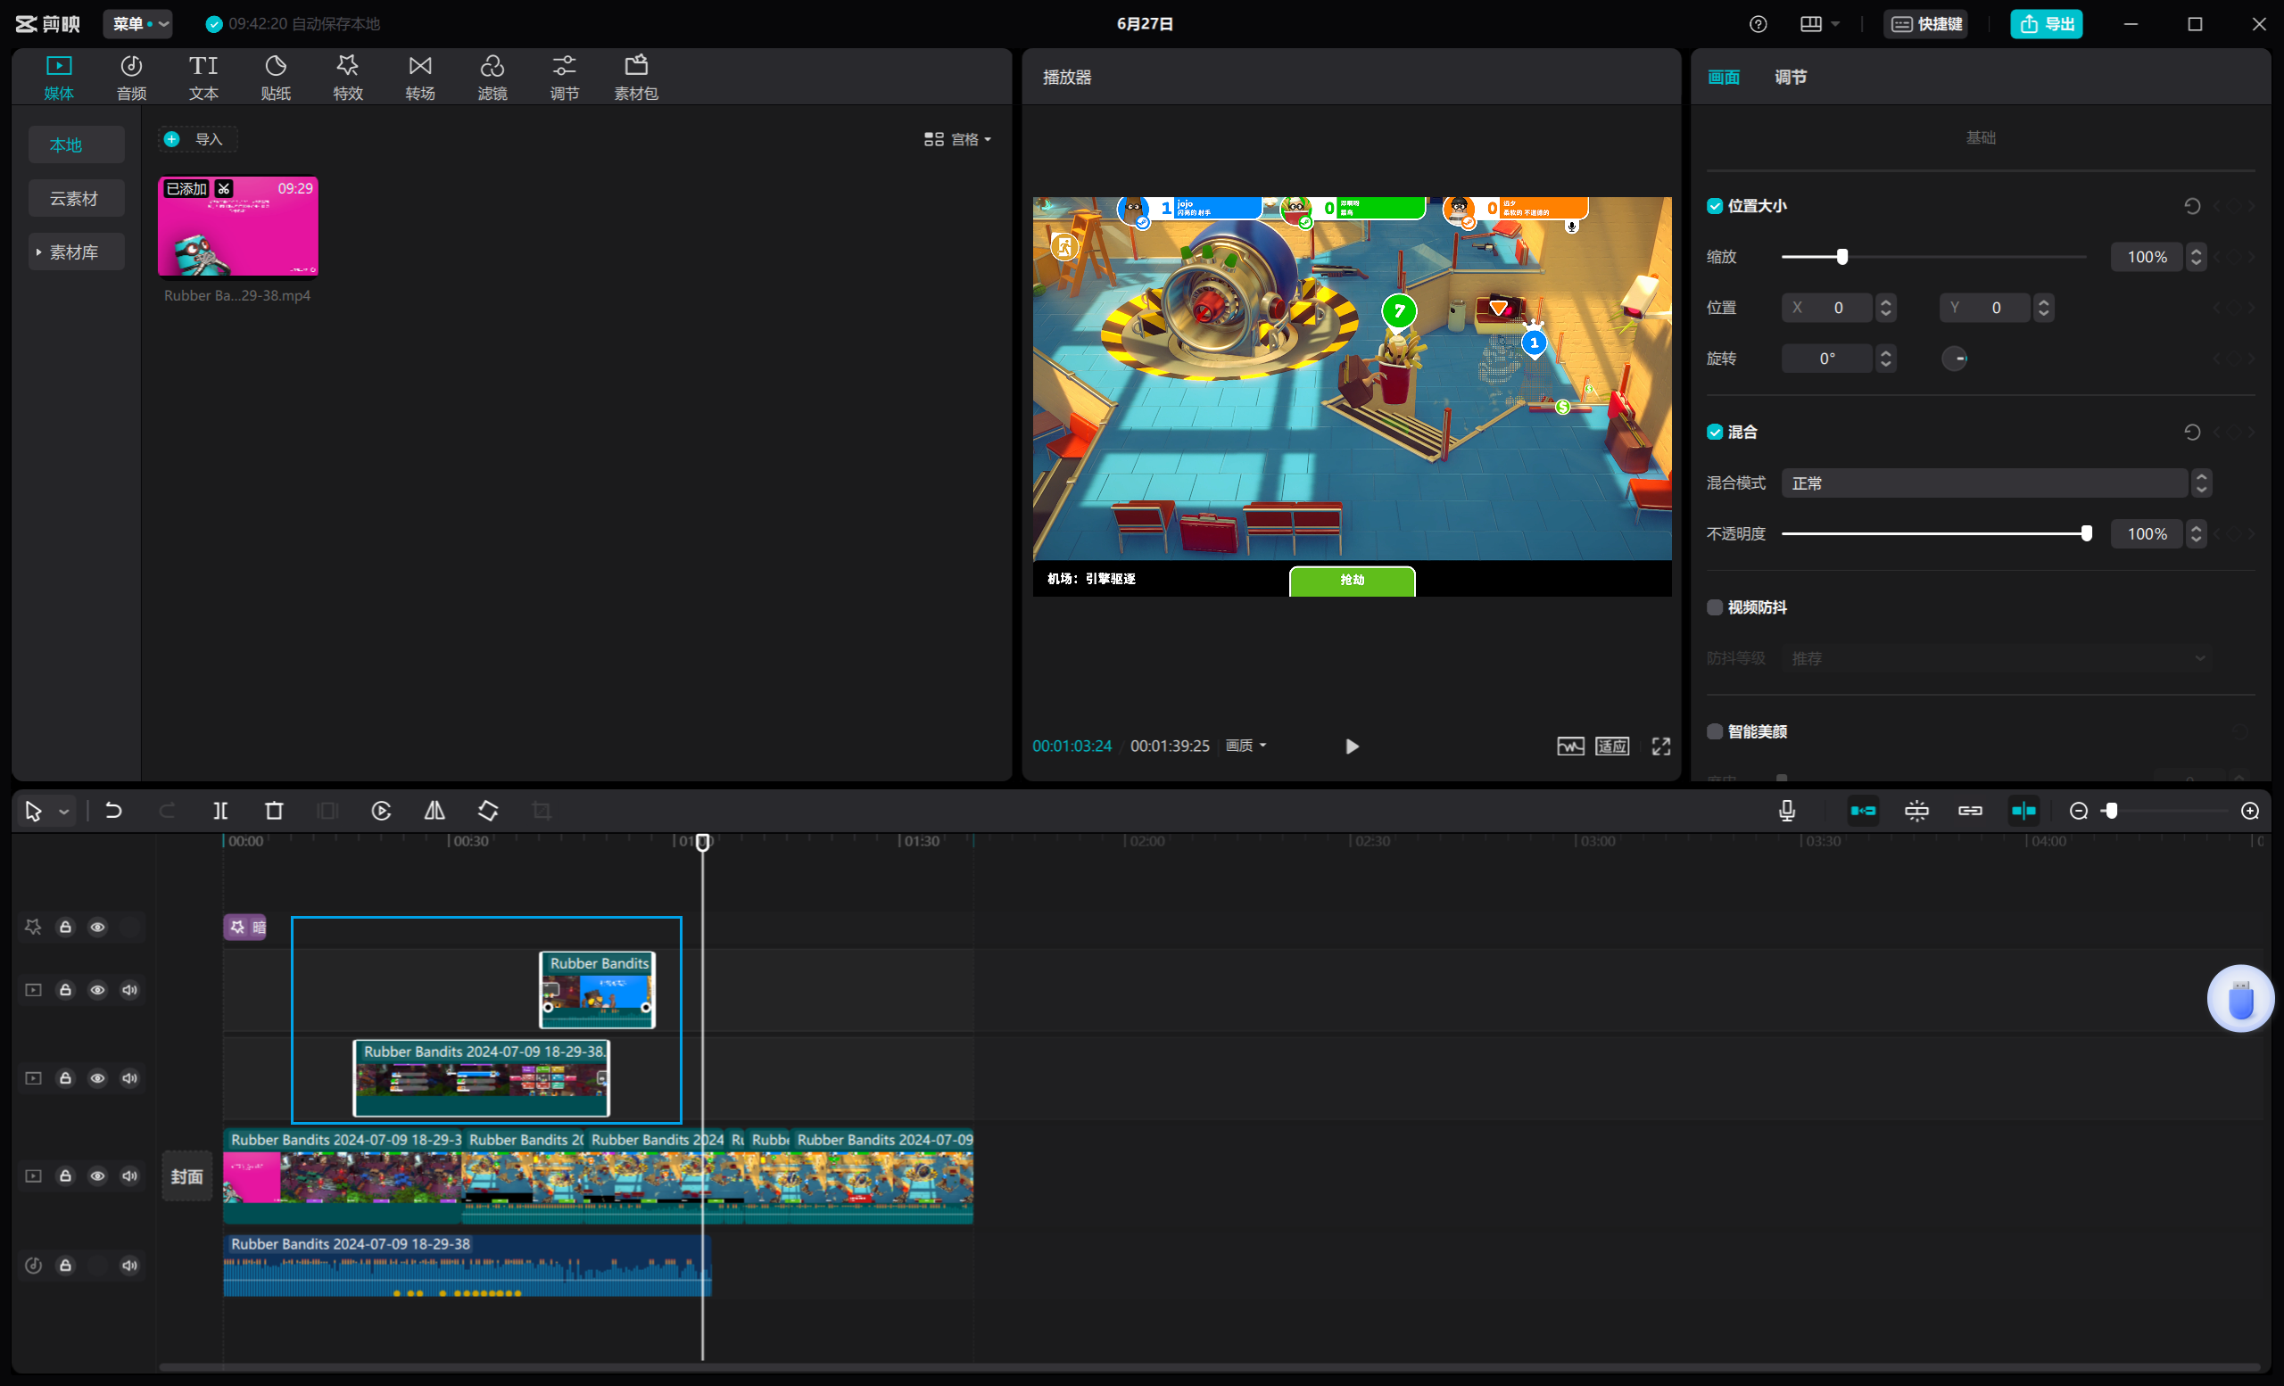Click the 封面 cover button
Image resolution: width=2284 pixels, height=1386 pixels.
pos(186,1176)
